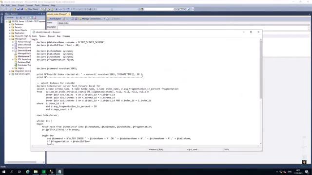Select the Managed Backup tree item

24,53
